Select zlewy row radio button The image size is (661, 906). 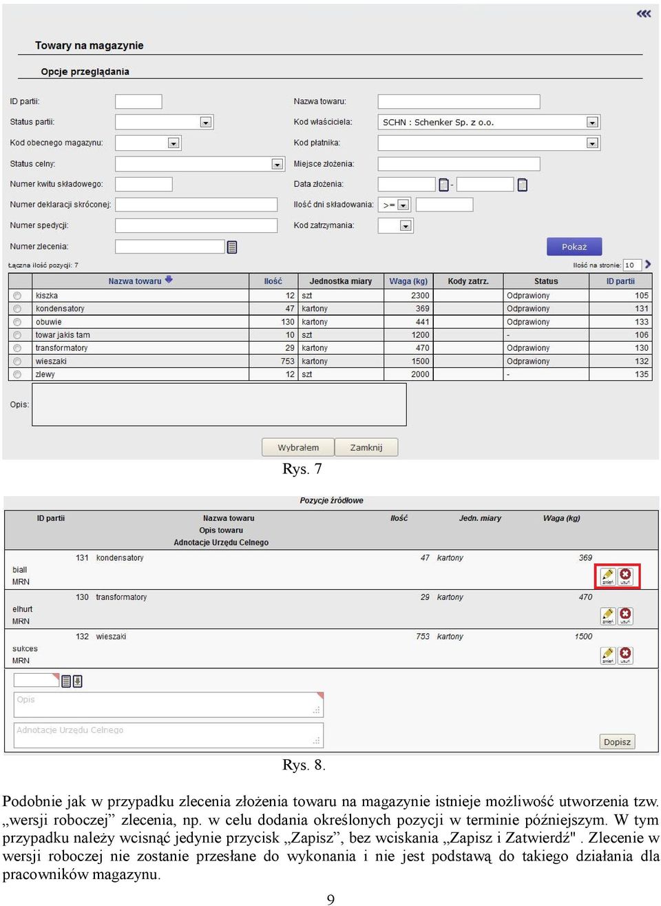coord(17,374)
